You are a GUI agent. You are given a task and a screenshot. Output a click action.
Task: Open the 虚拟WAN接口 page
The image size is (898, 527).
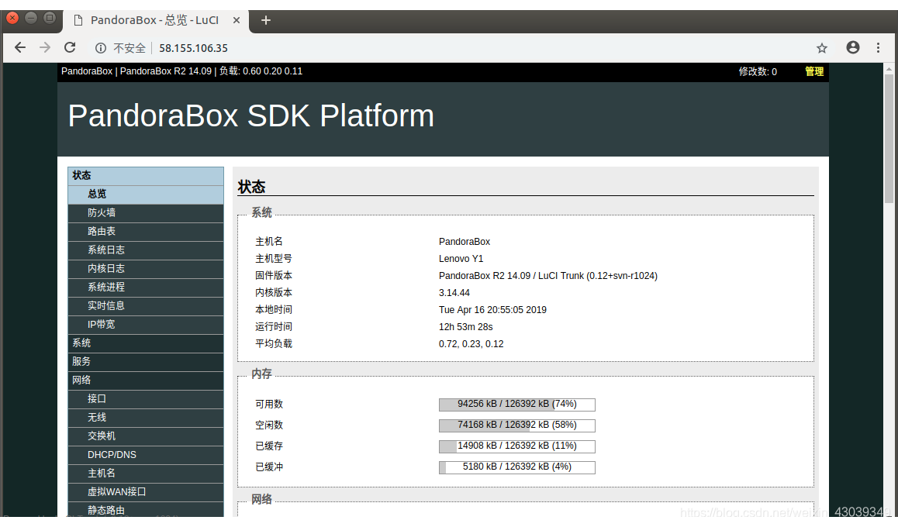coord(146,492)
